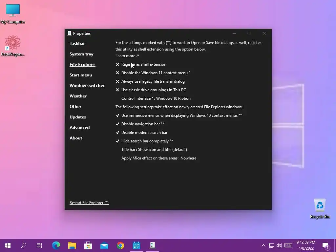
Task: Open the Other settings section
Action: 75,107
